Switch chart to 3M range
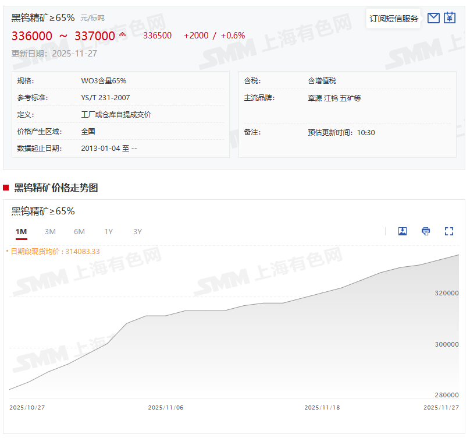Viewport: 470px width, 441px height. [51, 232]
